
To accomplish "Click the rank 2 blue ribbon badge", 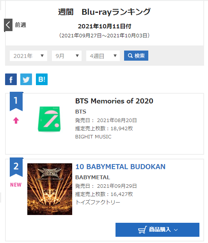I will click(16, 167).
